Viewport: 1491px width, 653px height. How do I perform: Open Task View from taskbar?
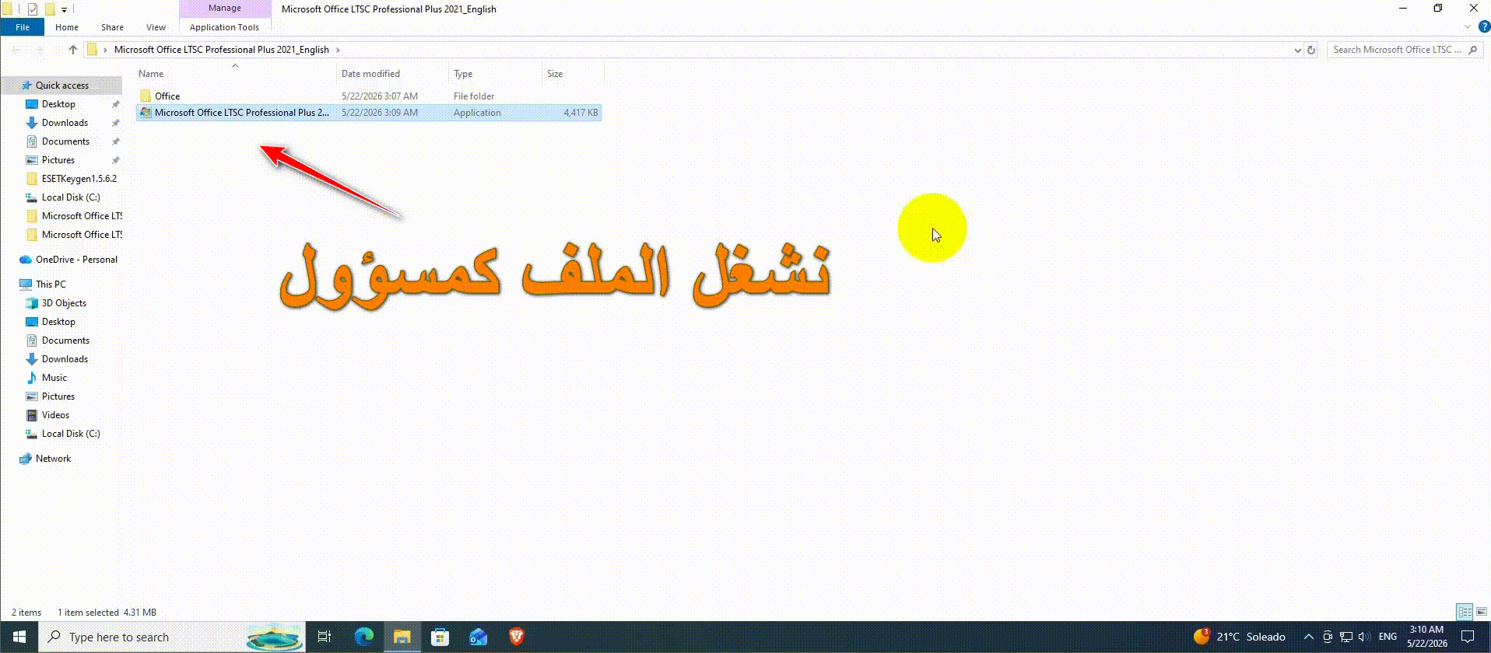[x=325, y=637]
